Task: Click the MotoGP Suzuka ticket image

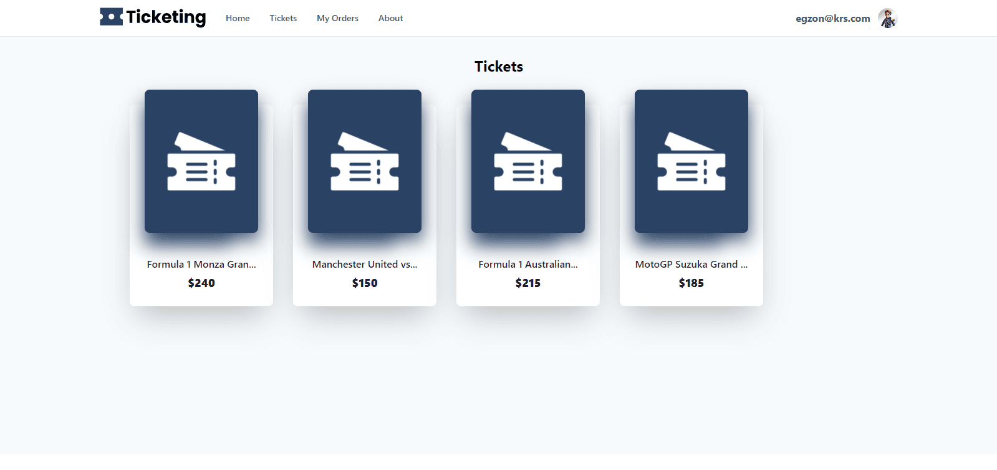Action: click(x=691, y=161)
